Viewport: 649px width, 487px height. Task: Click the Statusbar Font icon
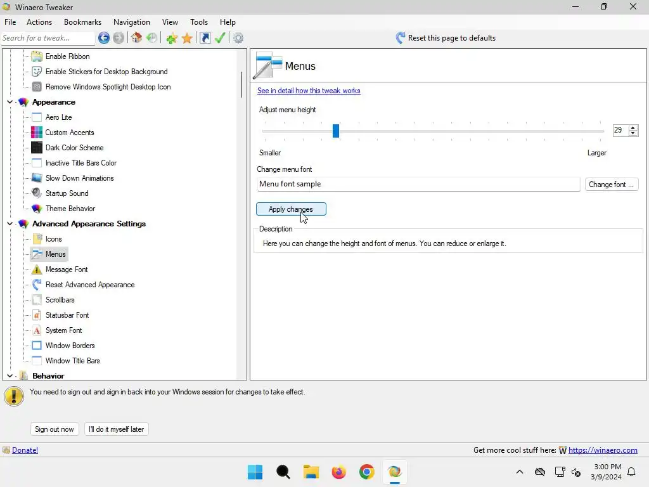pos(37,315)
